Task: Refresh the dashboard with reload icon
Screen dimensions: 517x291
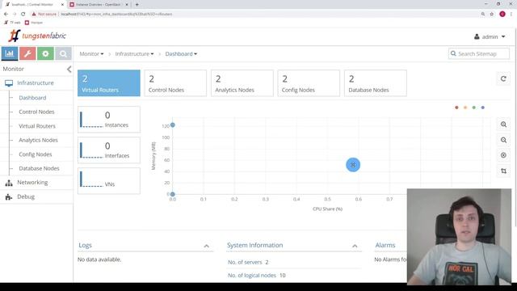Action: (503, 79)
